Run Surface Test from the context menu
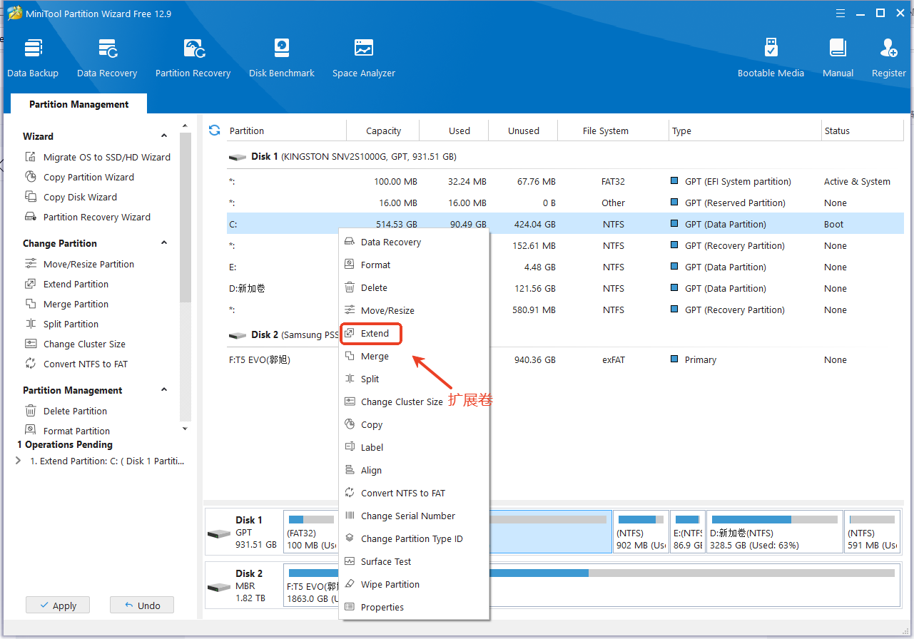This screenshot has width=914, height=639. (414, 561)
